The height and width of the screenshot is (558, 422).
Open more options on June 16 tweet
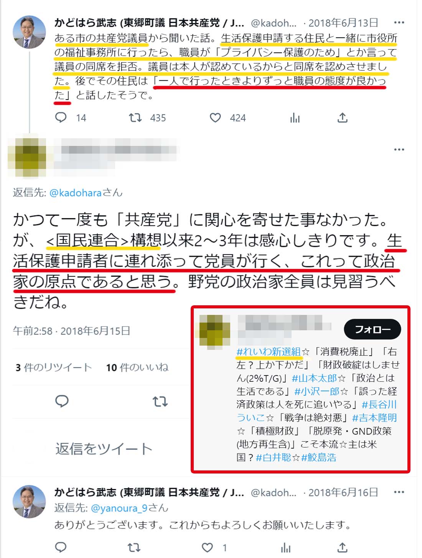[x=399, y=492]
